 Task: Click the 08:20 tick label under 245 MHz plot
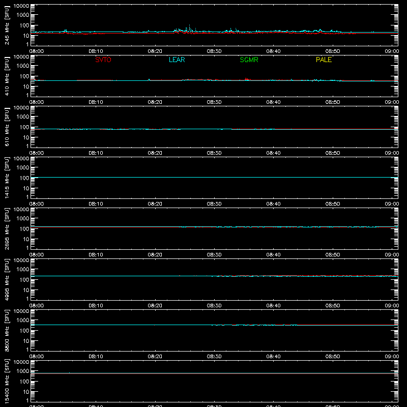click(155, 51)
